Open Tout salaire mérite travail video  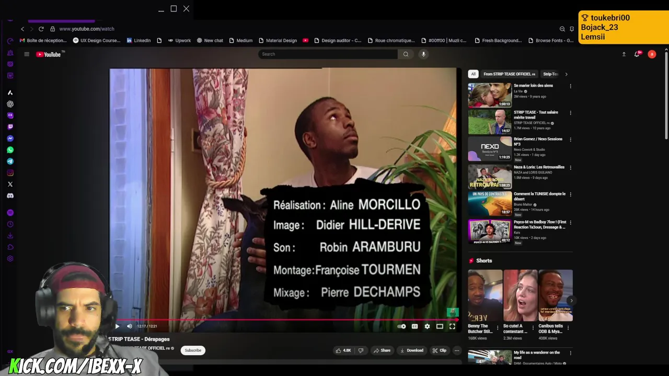click(x=490, y=122)
